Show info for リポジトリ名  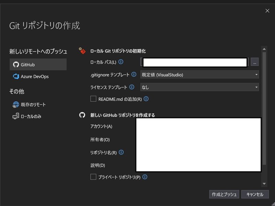pyautogui.click(x=121, y=152)
